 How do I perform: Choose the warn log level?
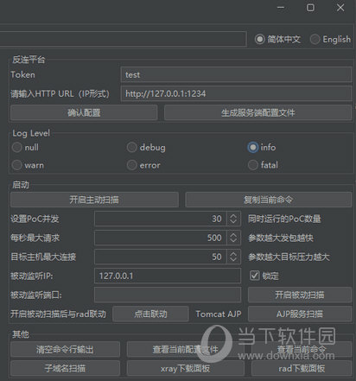click(16, 165)
